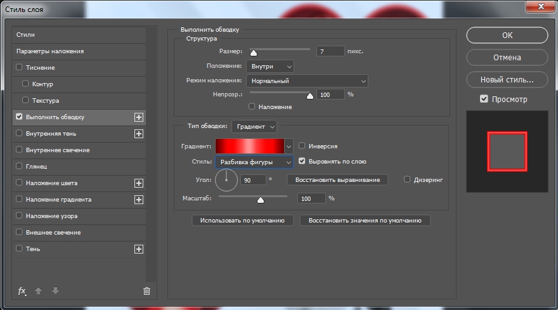558x310 pixels.
Task: Enable Наложение цвета checkbox
Action: (19, 183)
